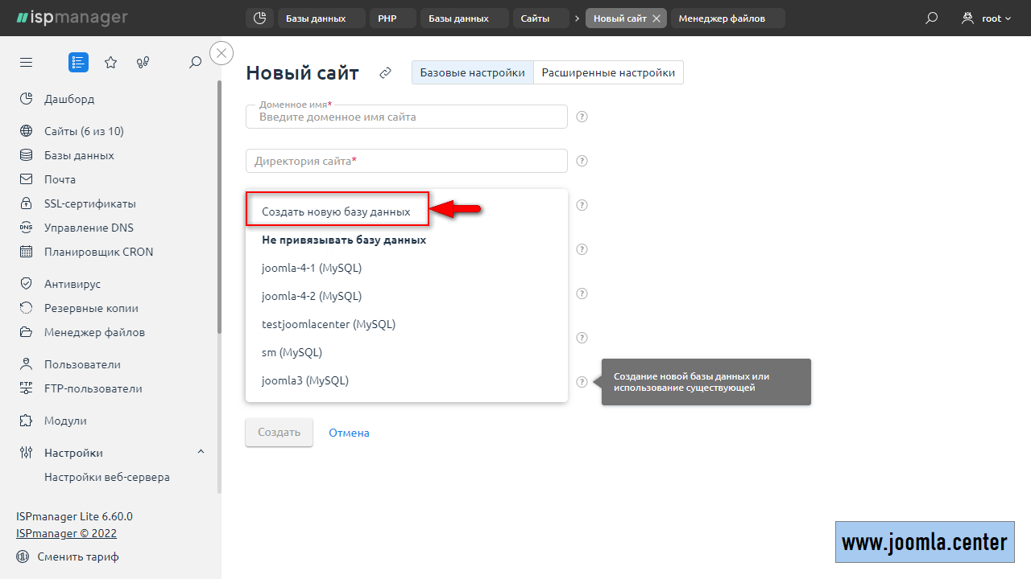
Task: Click the search icon in sidebar
Action: pos(195,63)
